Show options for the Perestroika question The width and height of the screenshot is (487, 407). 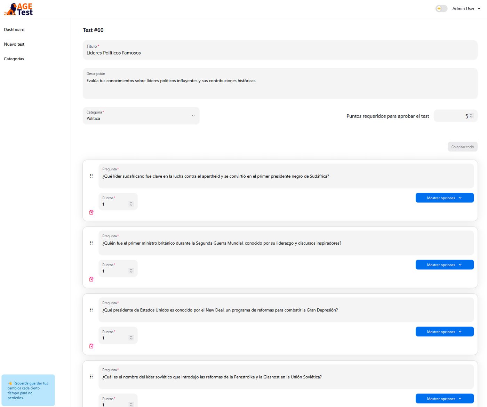(445, 399)
